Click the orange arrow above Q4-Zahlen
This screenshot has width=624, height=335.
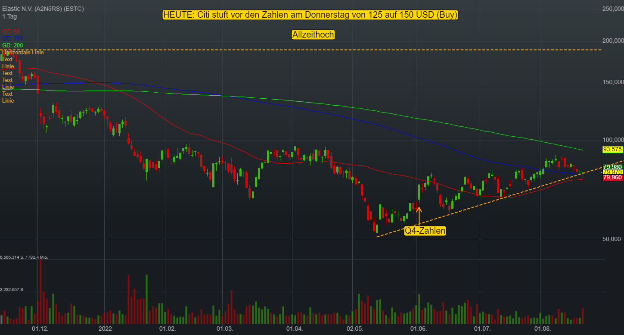click(x=419, y=216)
